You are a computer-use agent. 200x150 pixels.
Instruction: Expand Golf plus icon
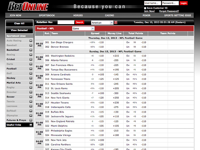pyautogui.click(x=31, y=73)
